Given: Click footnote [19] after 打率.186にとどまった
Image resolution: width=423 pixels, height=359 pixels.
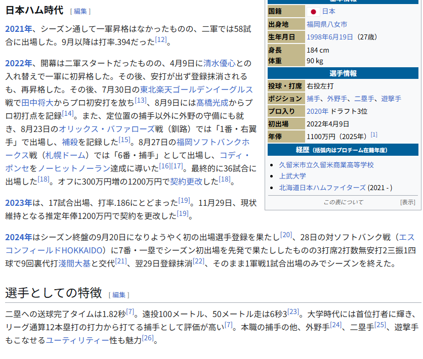Looking at the screenshot, I should 184,201.
